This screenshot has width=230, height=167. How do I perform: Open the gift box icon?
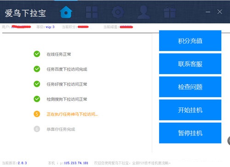pos(170,12)
